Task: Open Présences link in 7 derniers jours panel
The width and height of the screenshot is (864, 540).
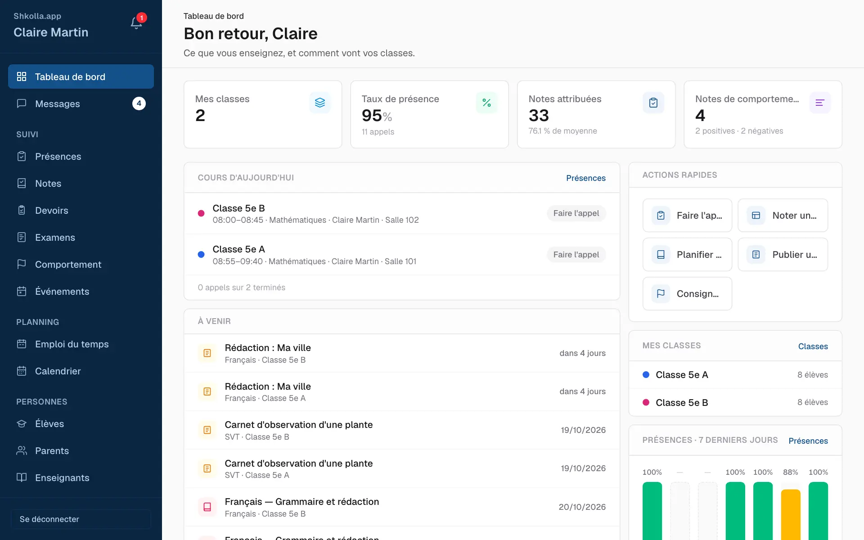Action: coord(808,441)
